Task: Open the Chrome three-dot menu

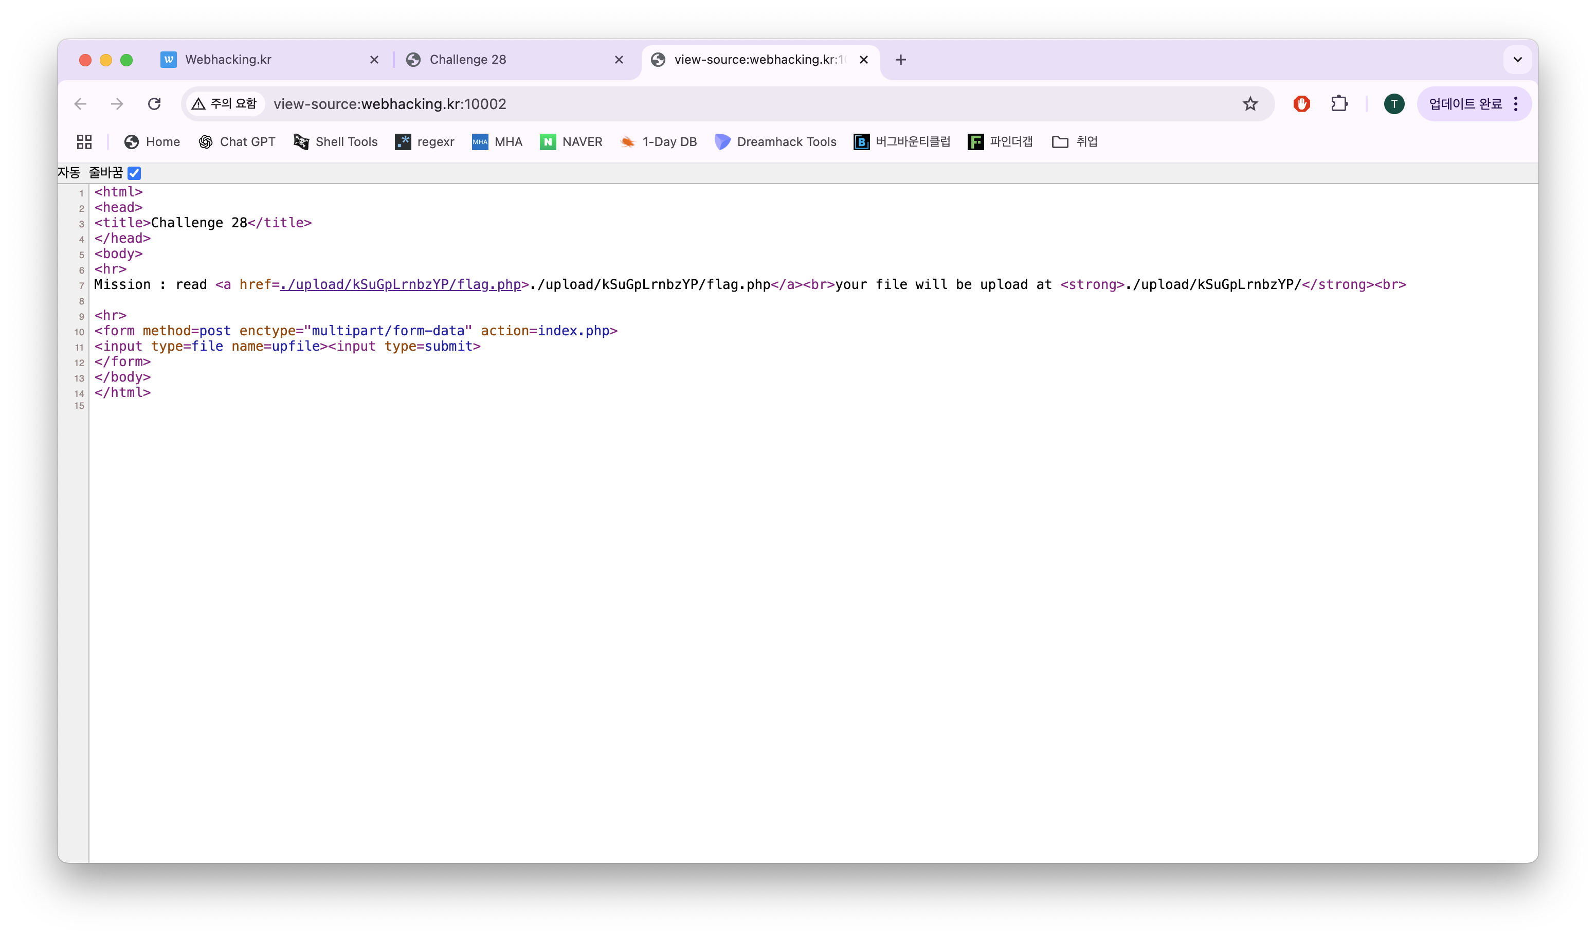Action: click(x=1516, y=104)
